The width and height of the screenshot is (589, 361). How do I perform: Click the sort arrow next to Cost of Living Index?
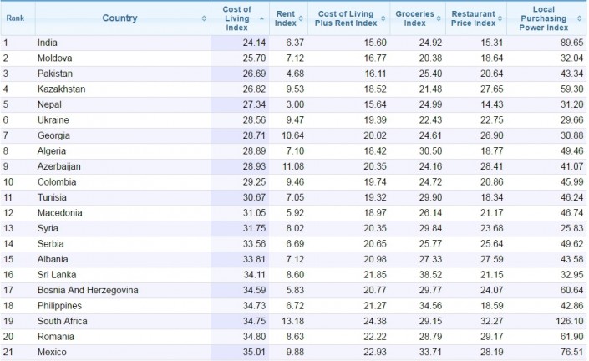coord(262,18)
